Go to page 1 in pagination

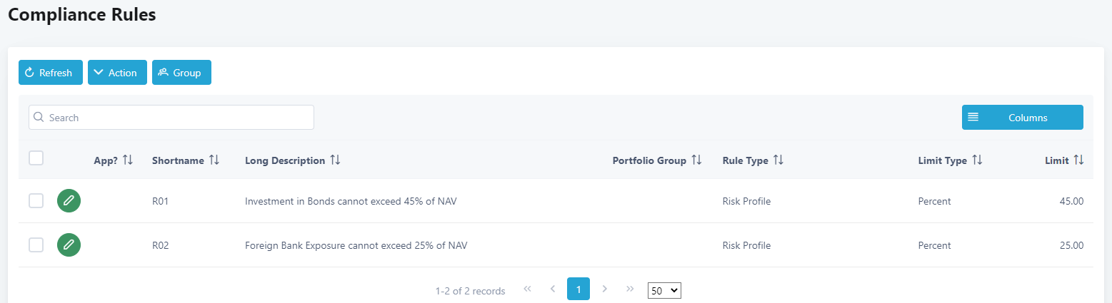pos(578,289)
